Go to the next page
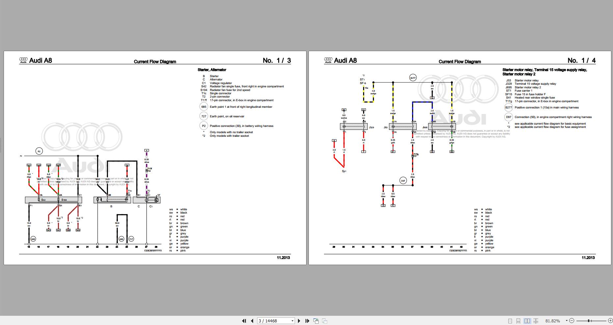This screenshot has width=613, height=325. point(299,321)
